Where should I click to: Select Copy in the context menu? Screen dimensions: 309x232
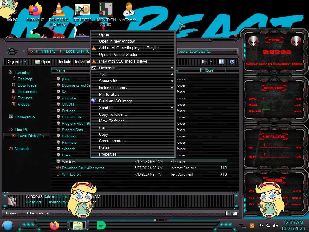point(133,134)
